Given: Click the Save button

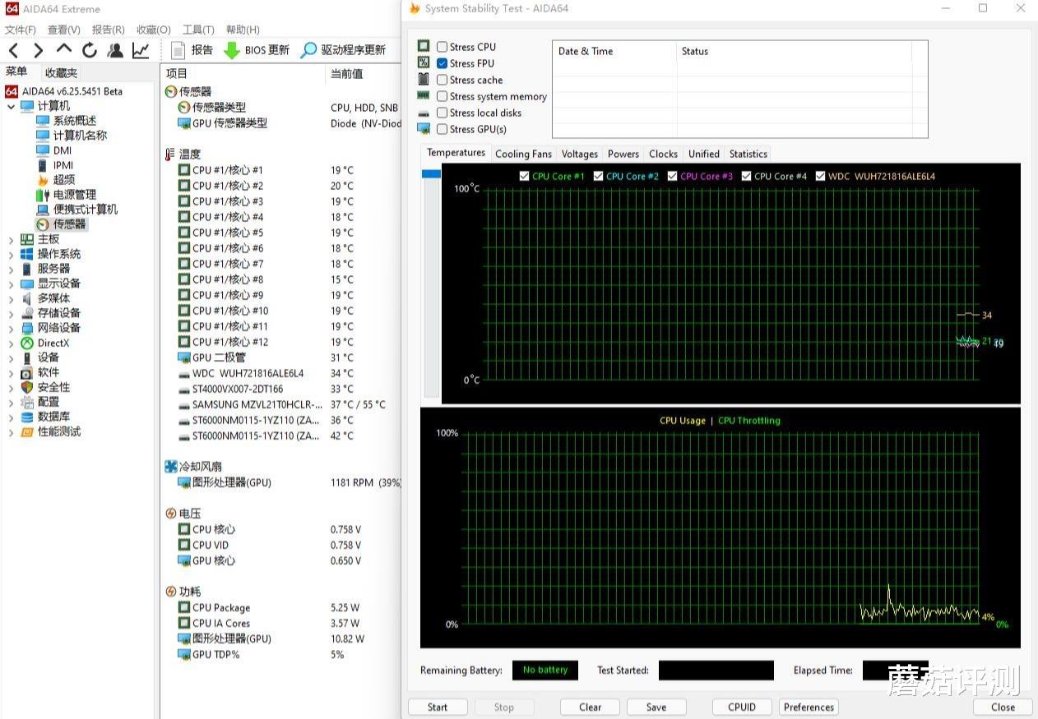Looking at the screenshot, I should 656,707.
